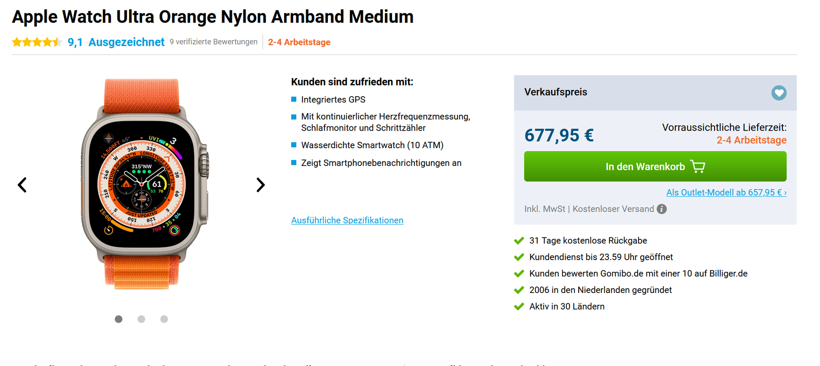The height and width of the screenshot is (366, 820).
Task: Add watch to cart with "In den Warenkorb"
Action: click(644, 167)
